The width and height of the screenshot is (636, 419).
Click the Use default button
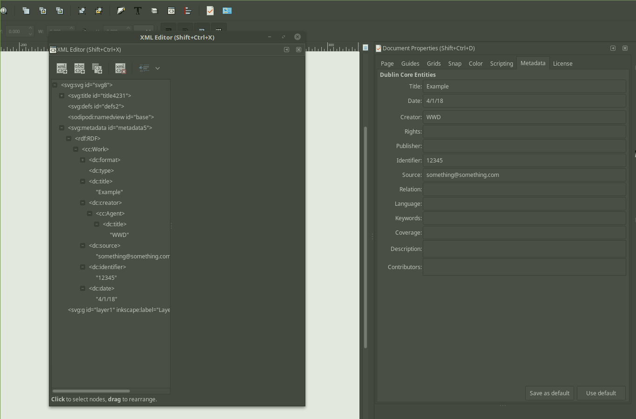[601, 393]
